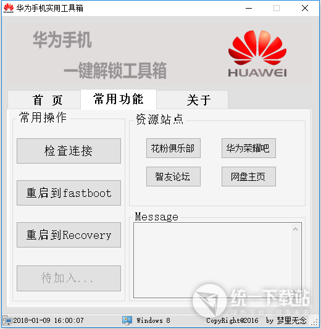
Task: Open the 网盘主页 link button
Action: pos(249,177)
